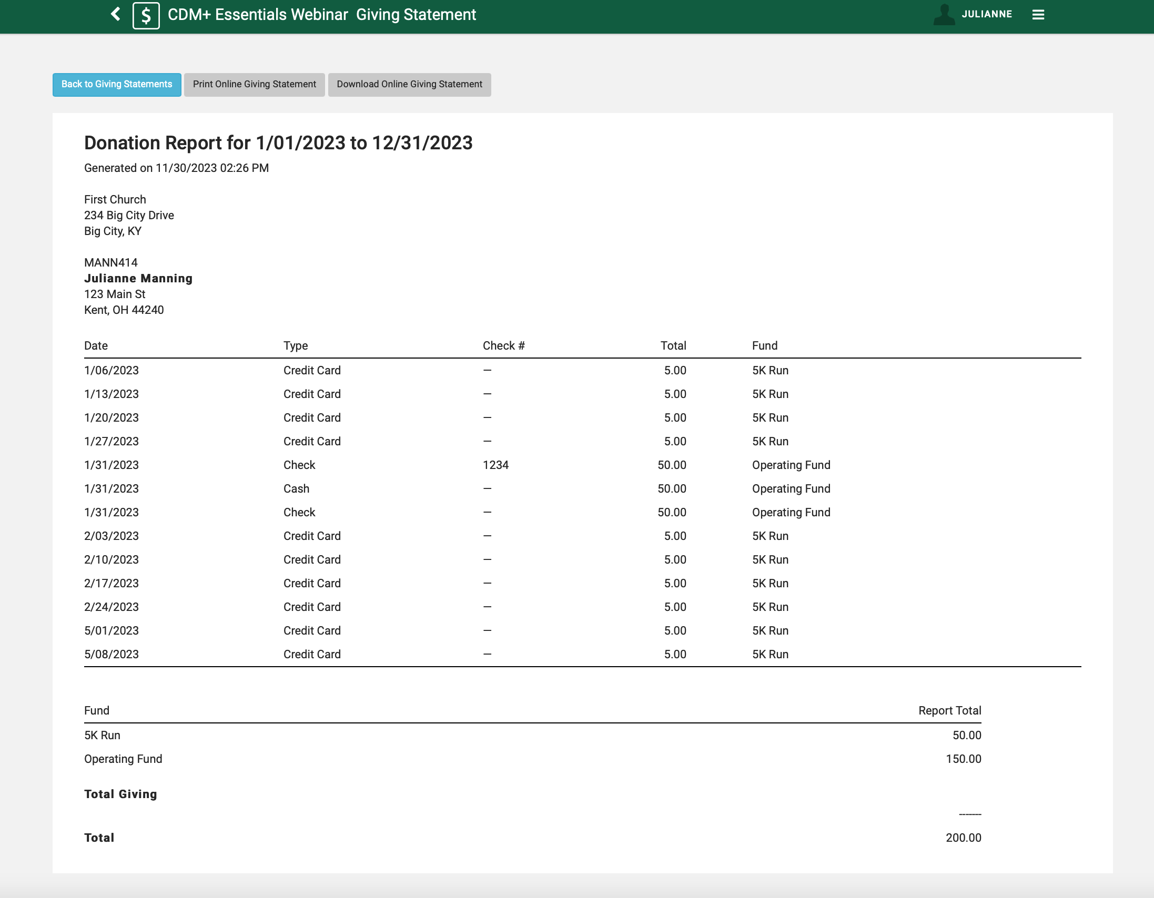Download Online Giving Statement
Screen dimensions: 1154x898
409,85
